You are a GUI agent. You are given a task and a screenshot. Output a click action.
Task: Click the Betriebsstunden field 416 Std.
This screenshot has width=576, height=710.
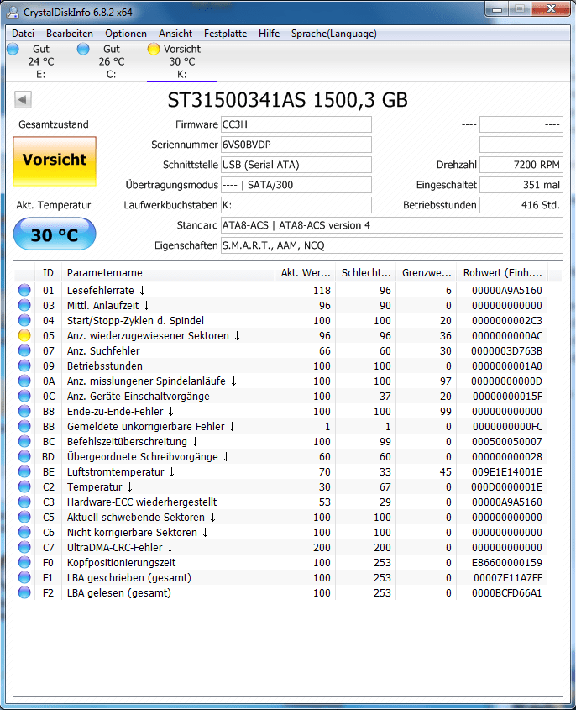click(x=521, y=205)
